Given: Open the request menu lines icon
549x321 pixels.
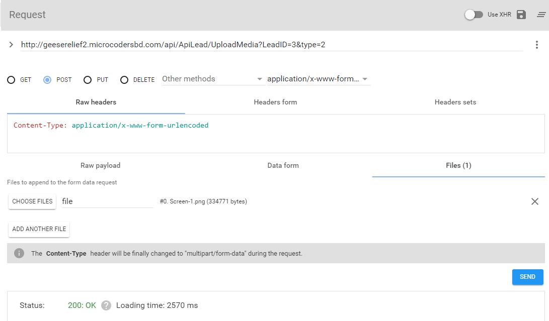Looking at the screenshot, I should pos(541,15).
